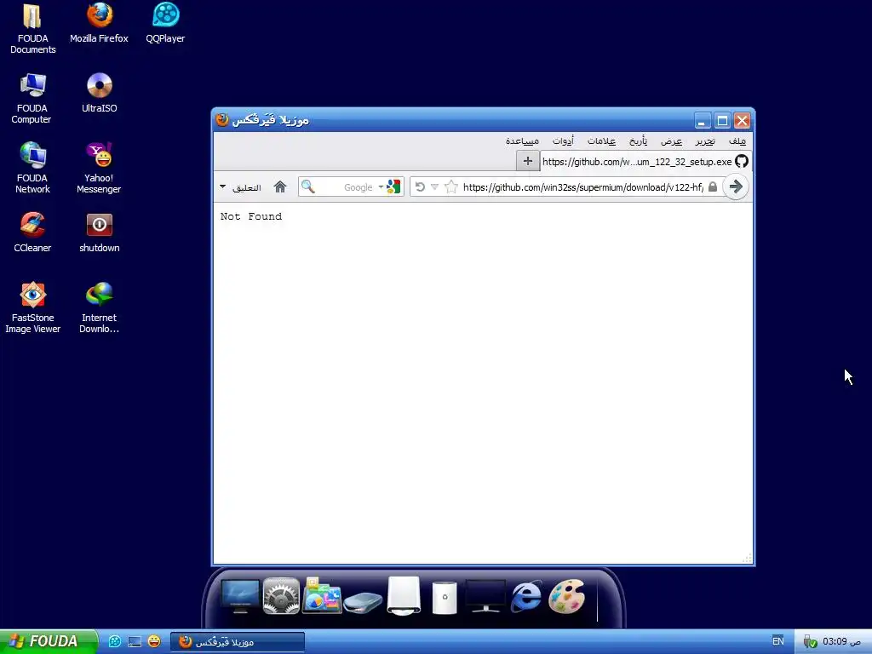Click safely remove hardware tray icon
The width and height of the screenshot is (872, 654).
tap(810, 642)
